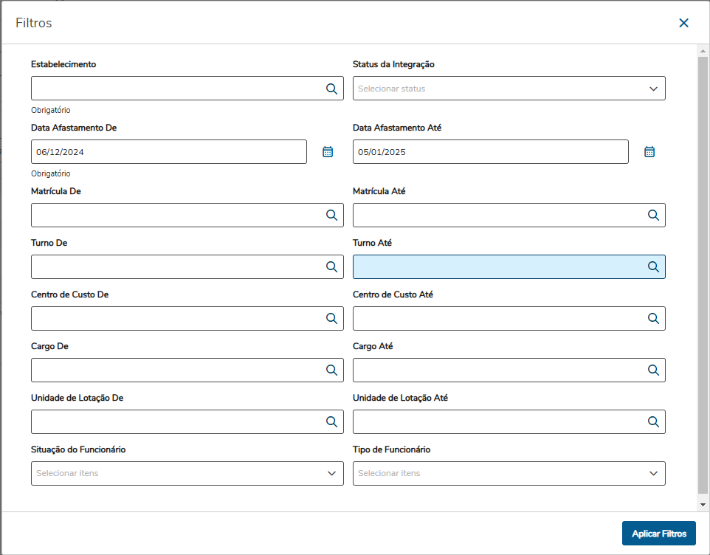Click search icon in Turno De field
Viewport: 710px width, 555px height.
click(x=331, y=267)
